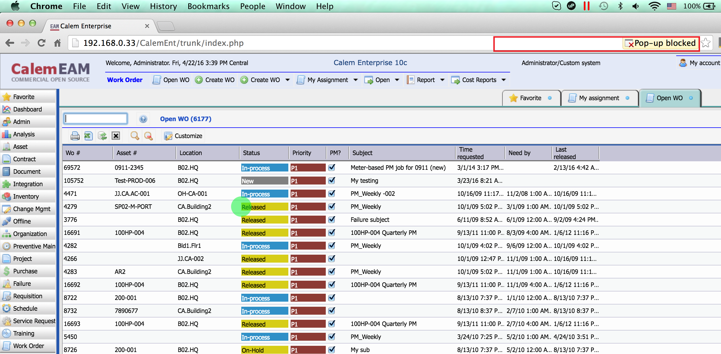Image resolution: width=721 pixels, height=354 pixels.
Task: Open Favorite in the left sidebar
Action: [28, 97]
